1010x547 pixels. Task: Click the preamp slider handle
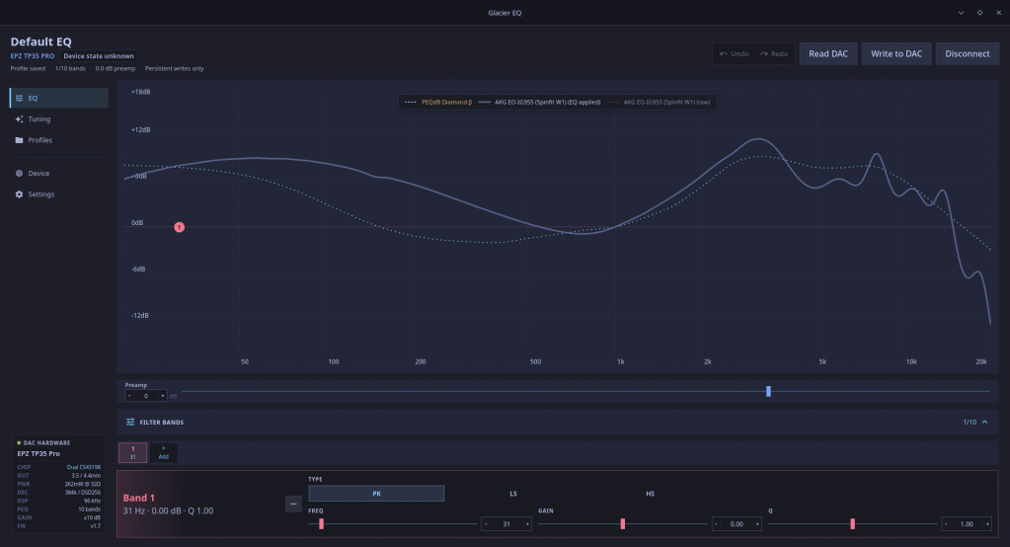click(x=768, y=391)
